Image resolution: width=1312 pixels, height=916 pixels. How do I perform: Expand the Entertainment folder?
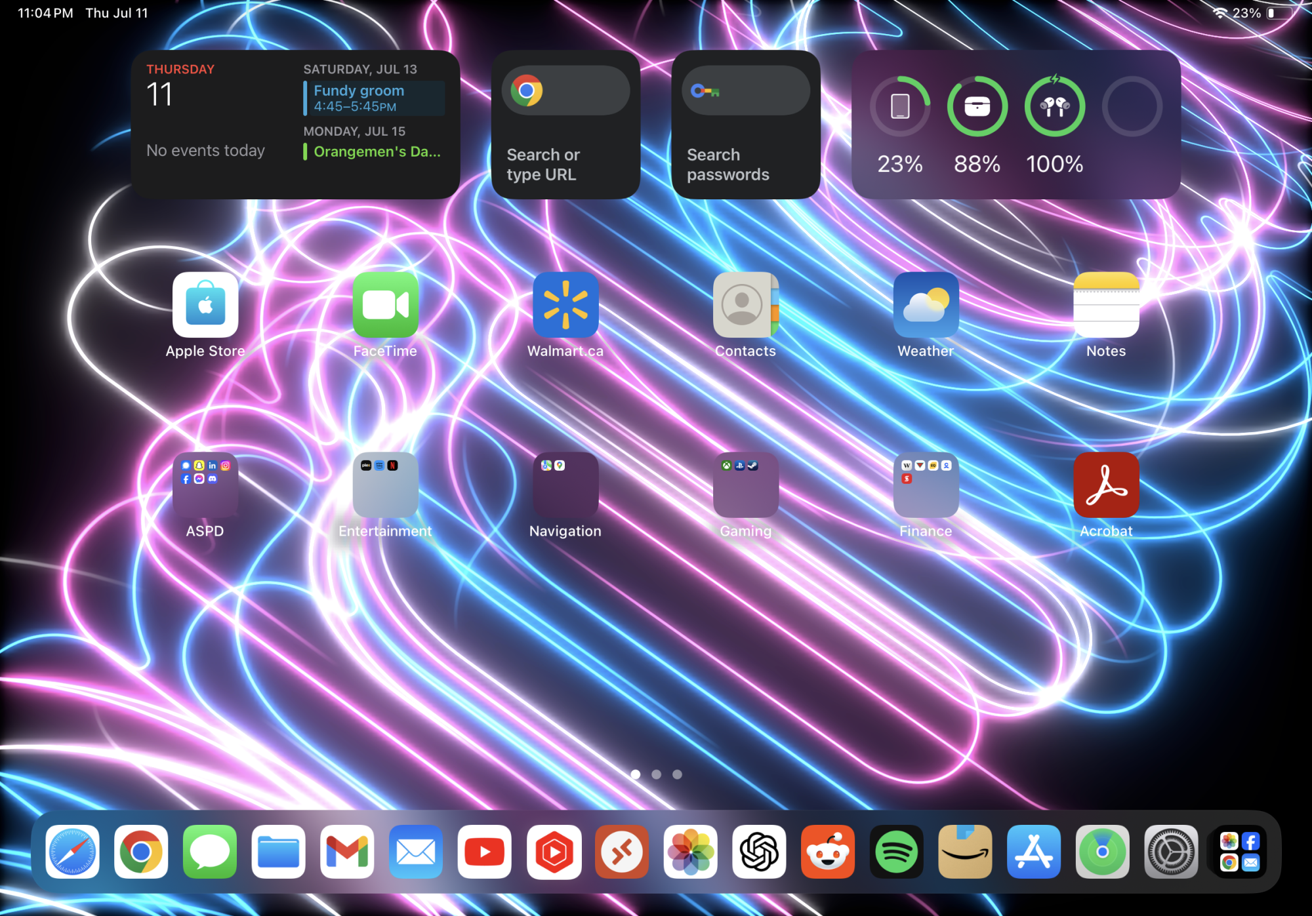(385, 485)
